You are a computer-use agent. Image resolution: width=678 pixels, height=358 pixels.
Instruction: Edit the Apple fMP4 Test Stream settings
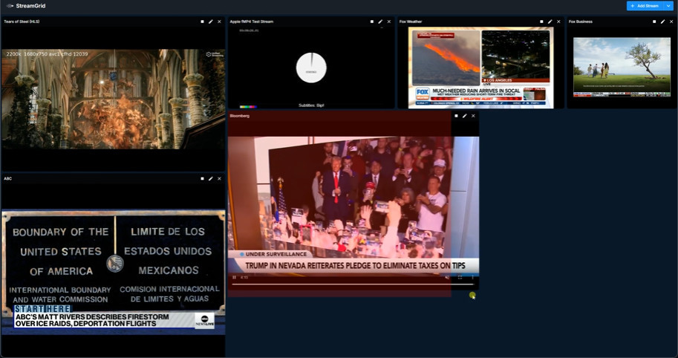pos(380,22)
